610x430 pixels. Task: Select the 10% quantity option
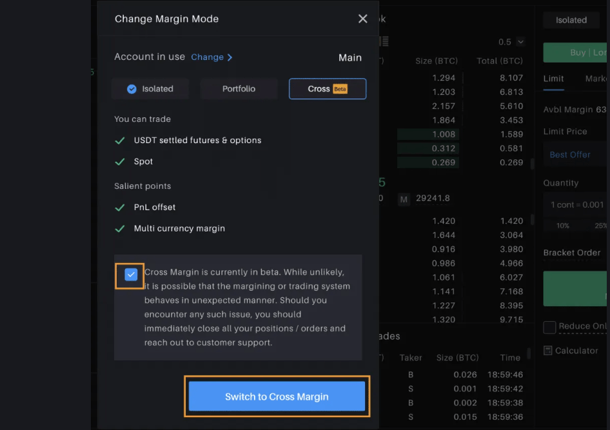562,226
